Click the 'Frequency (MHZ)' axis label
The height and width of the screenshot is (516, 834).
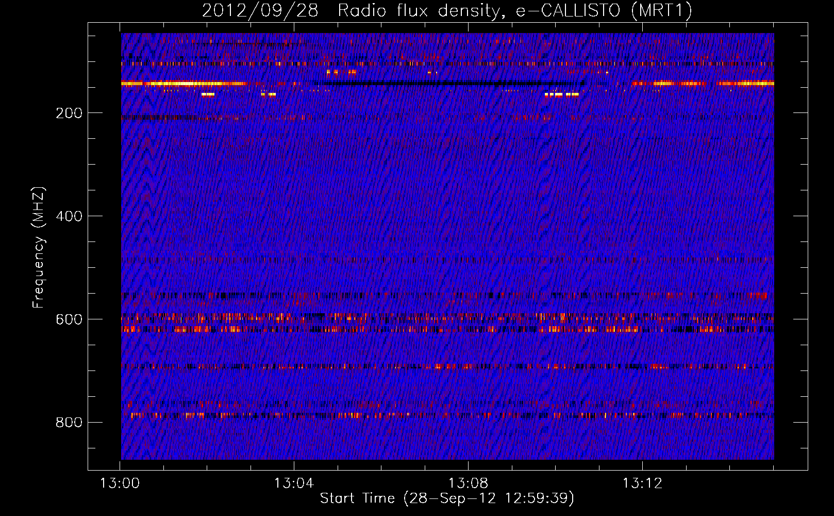[x=39, y=248]
